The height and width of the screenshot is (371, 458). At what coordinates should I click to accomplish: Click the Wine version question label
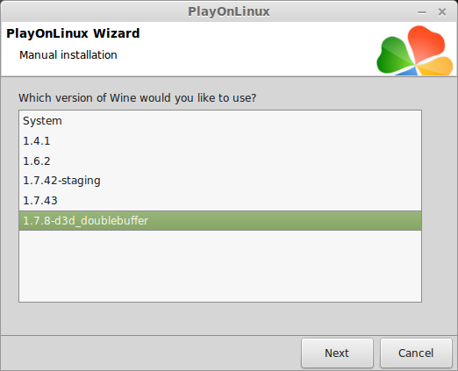coord(138,97)
